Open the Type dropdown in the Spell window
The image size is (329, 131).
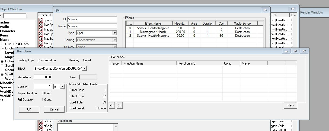point(114,33)
